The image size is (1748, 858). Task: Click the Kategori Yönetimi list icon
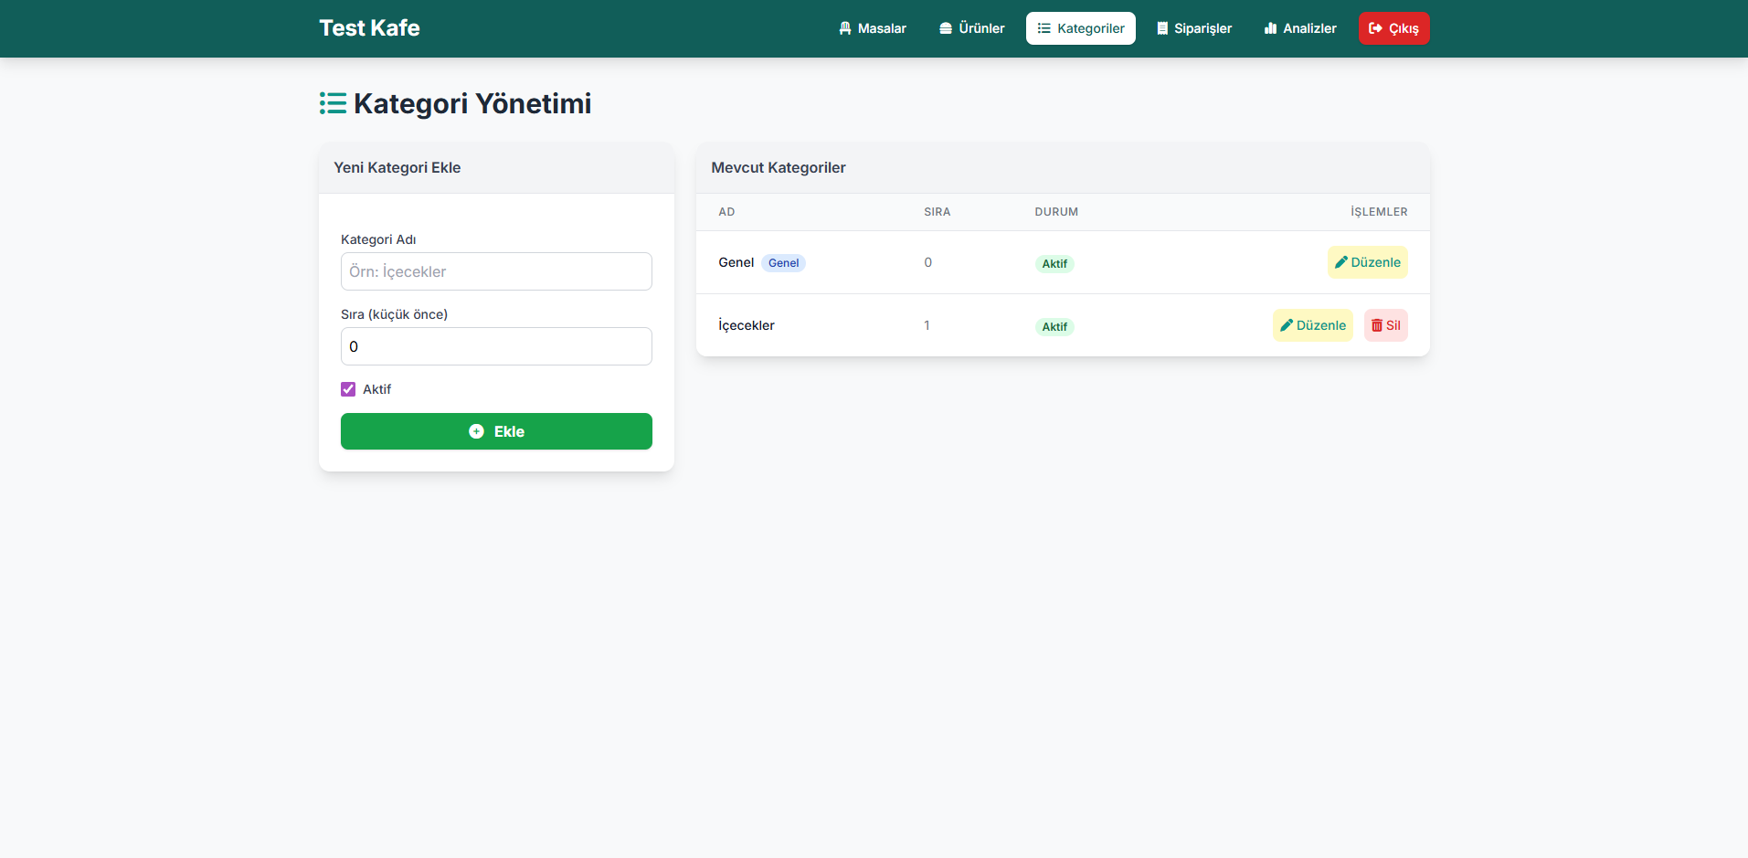(333, 103)
